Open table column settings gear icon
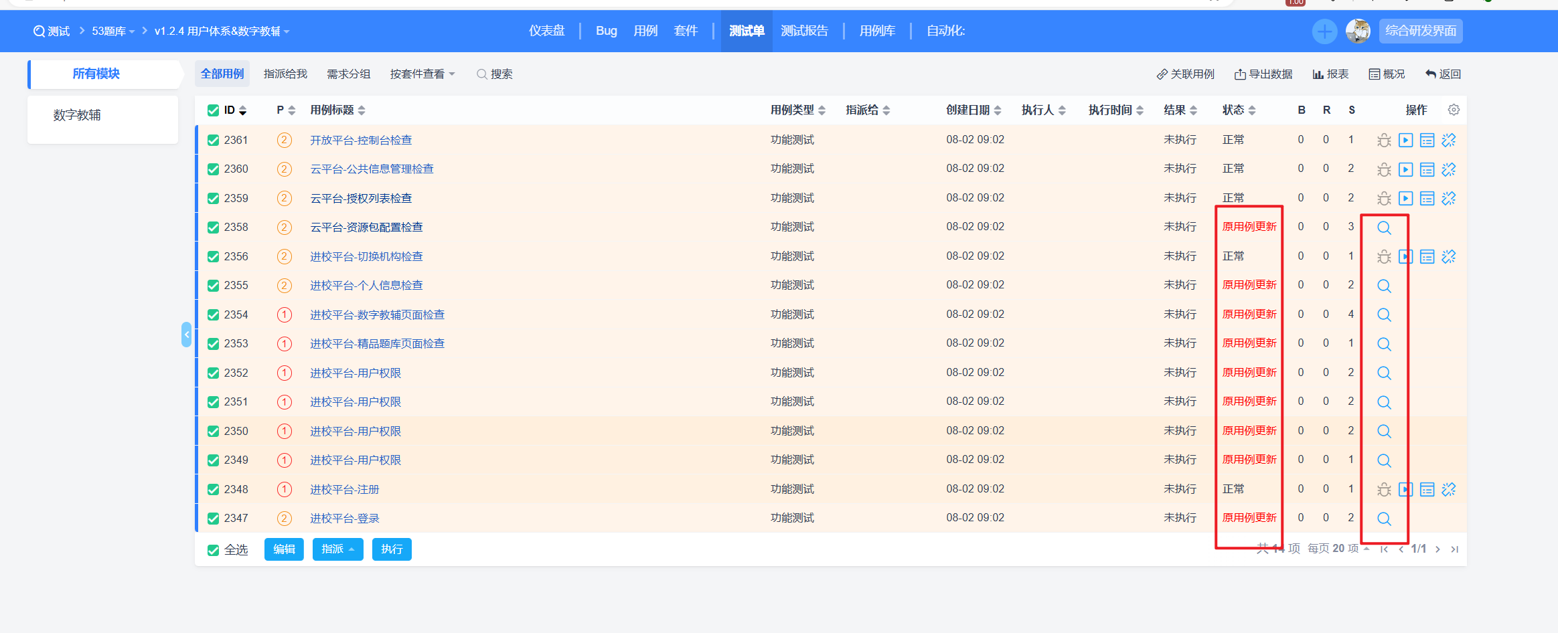The width and height of the screenshot is (1558, 633). (1454, 110)
